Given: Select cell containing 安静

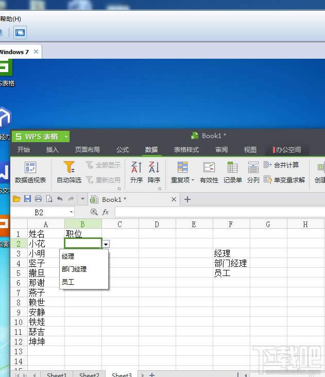Looking at the screenshot, I should click(46, 312).
